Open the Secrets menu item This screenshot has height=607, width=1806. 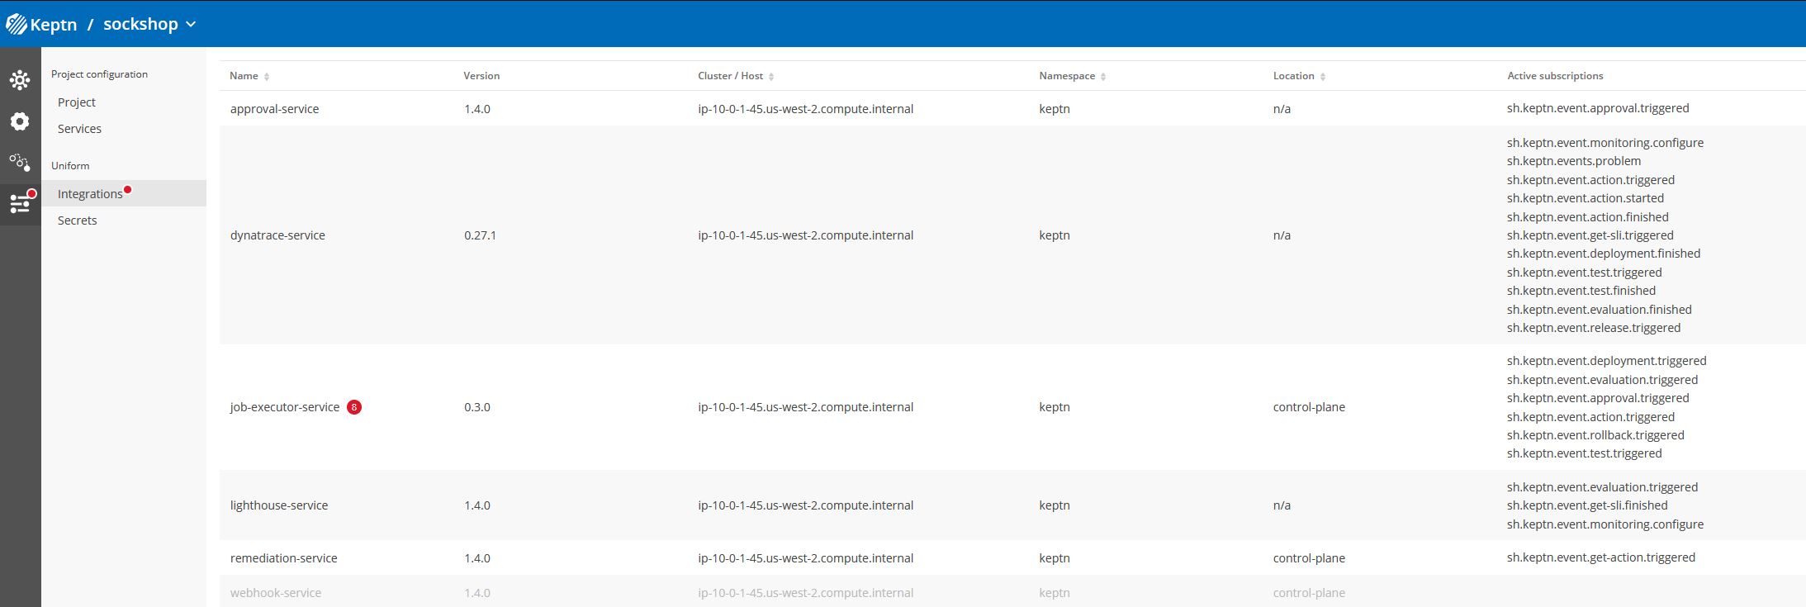point(78,221)
